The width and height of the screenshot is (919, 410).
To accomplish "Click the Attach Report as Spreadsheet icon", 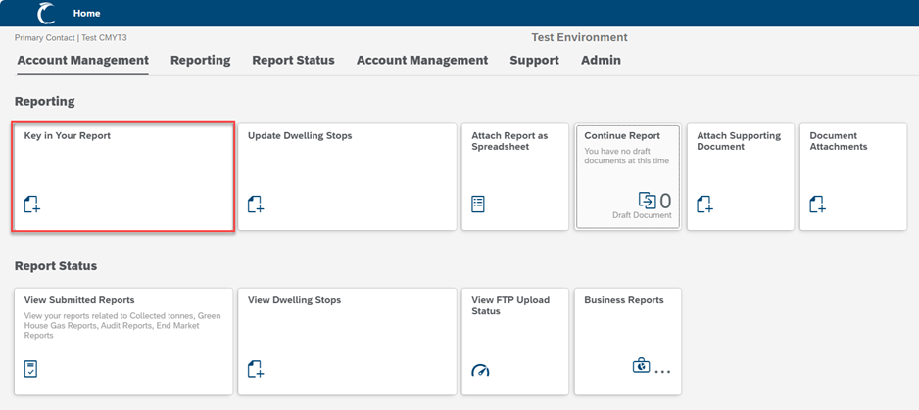I will click(x=478, y=205).
